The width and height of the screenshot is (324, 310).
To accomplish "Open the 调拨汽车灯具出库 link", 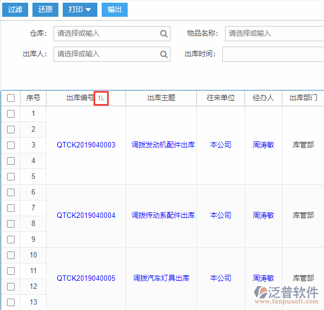I will 161,278.
